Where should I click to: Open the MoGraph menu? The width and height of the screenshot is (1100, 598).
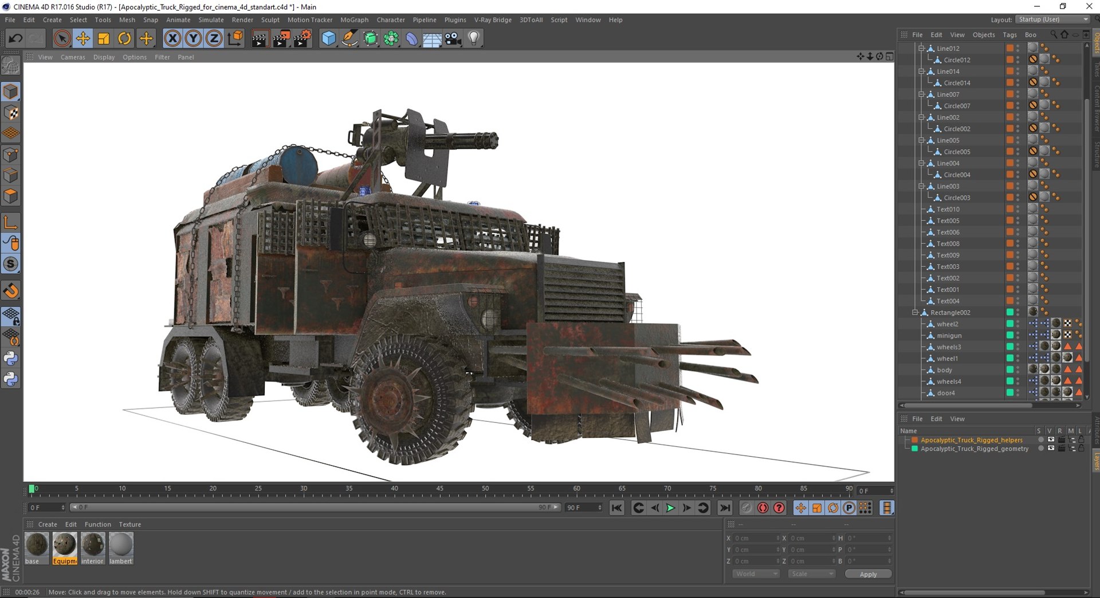tap(354, 19)
